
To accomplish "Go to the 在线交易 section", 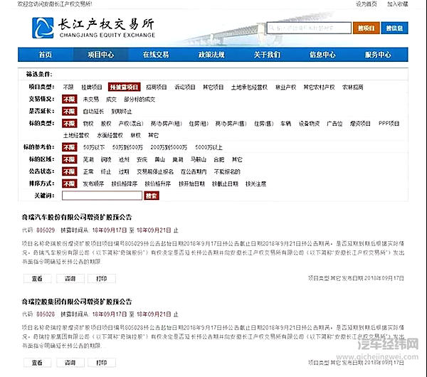I will coord(156,55).
